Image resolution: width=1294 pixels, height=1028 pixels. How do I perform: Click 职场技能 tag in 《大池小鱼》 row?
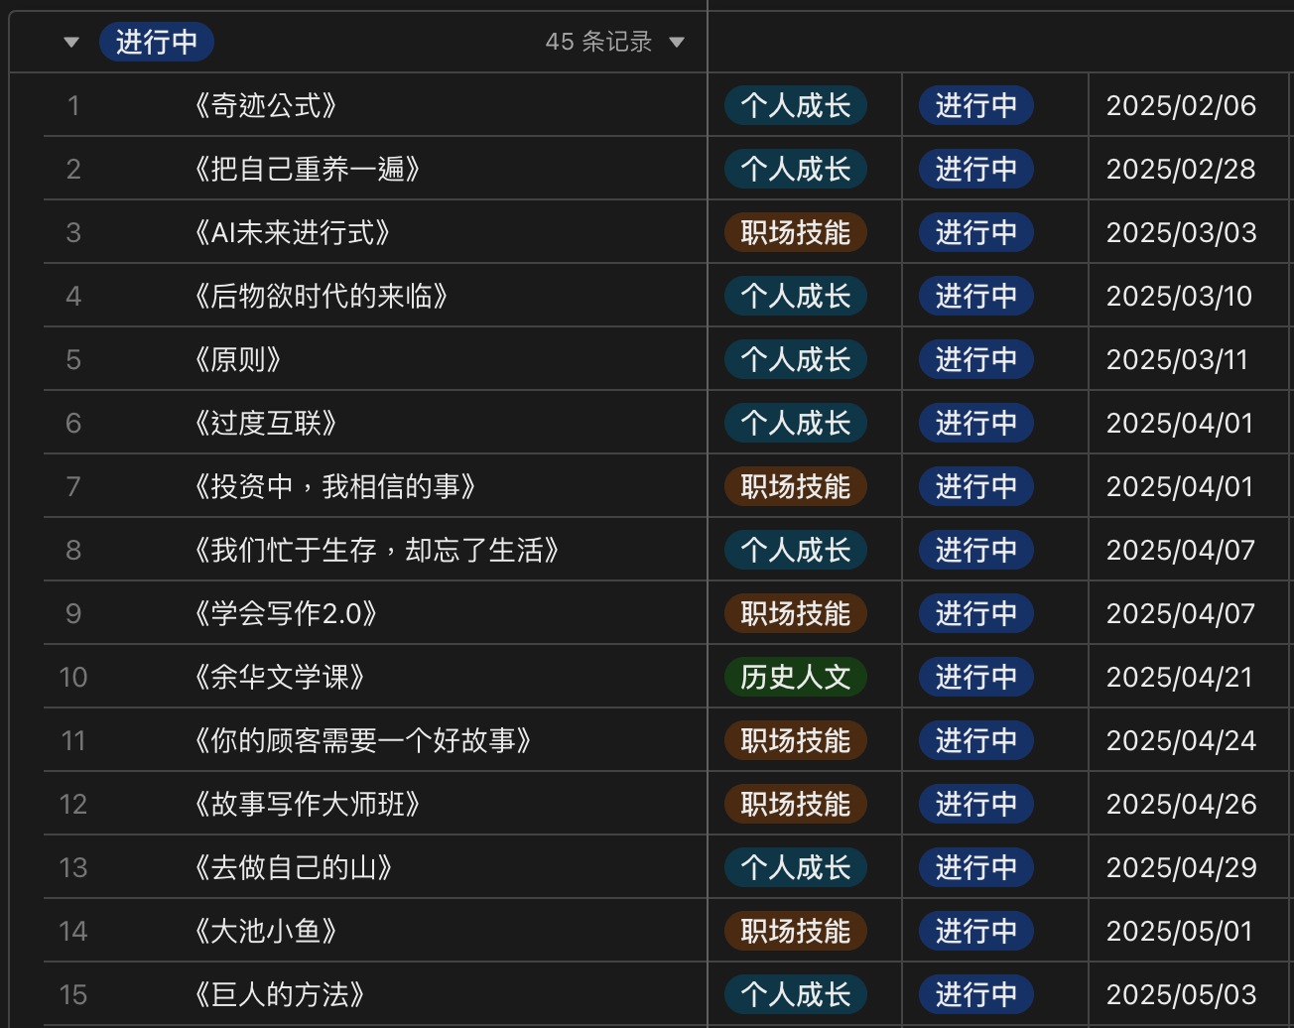pyautogui.click(x=796, y=931)
